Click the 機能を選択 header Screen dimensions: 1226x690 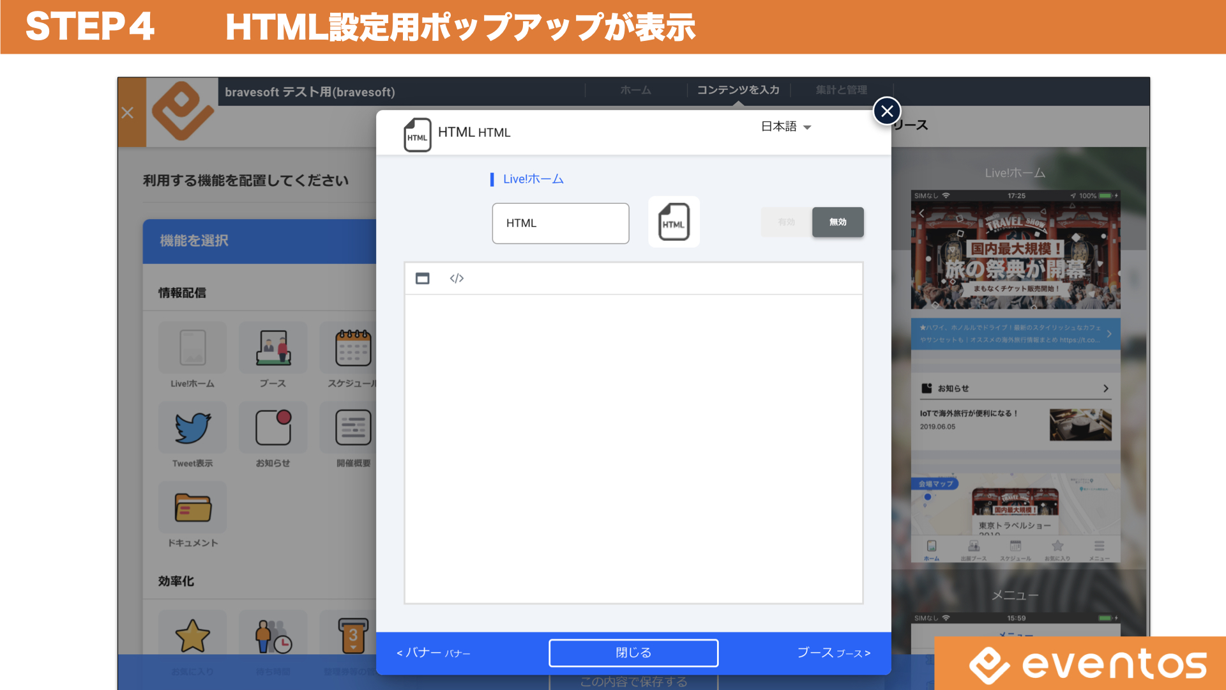point(259,241)
